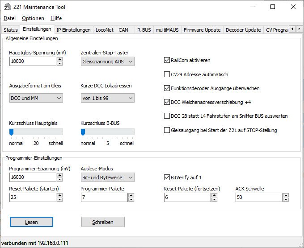Open the CV Programming tab
This screenshot has width=304, height=248.
pyautogui.click(x=277, y=30)
